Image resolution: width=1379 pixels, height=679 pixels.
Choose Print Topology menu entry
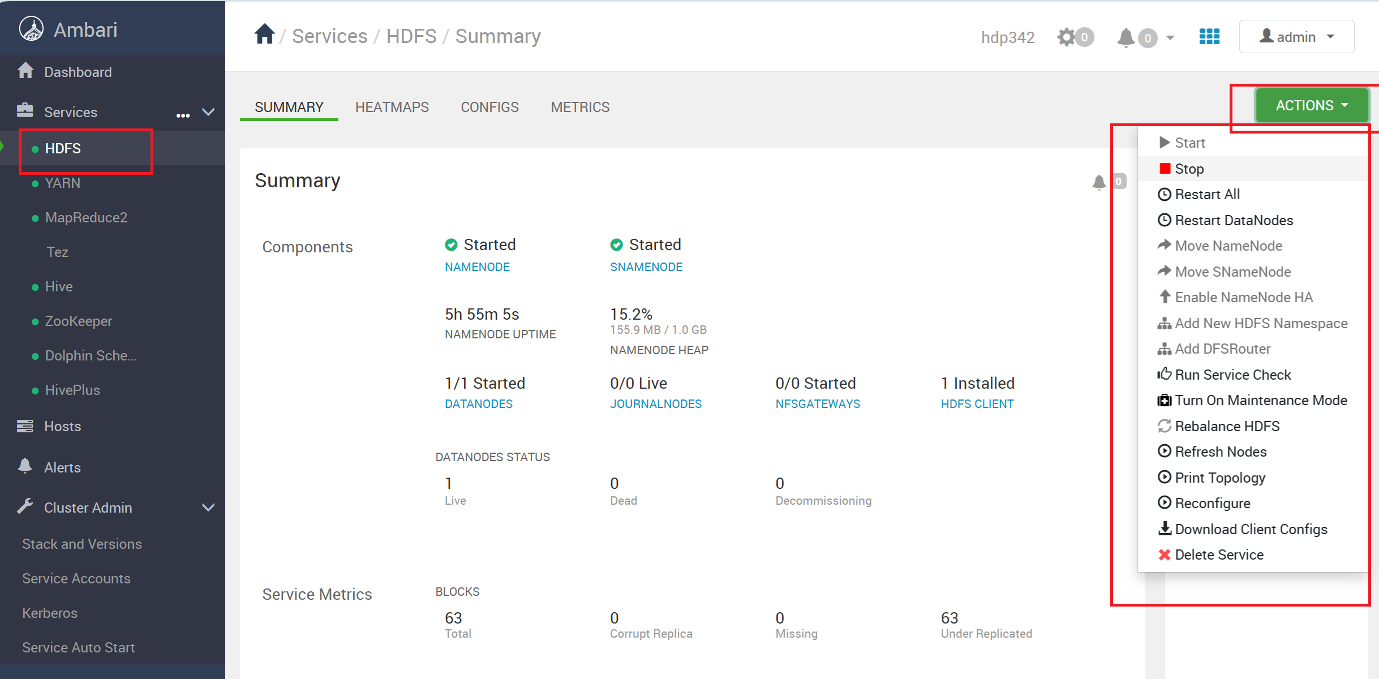point(1253,478)
